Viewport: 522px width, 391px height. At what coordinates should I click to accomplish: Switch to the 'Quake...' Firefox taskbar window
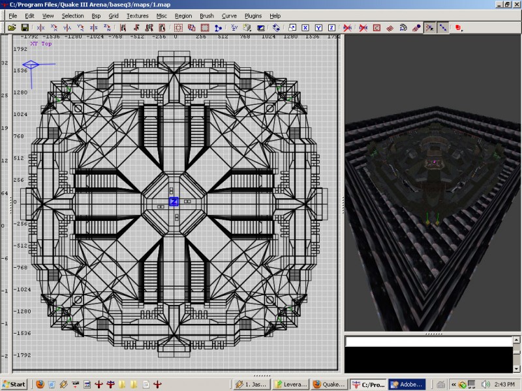[x=330, y=384]
